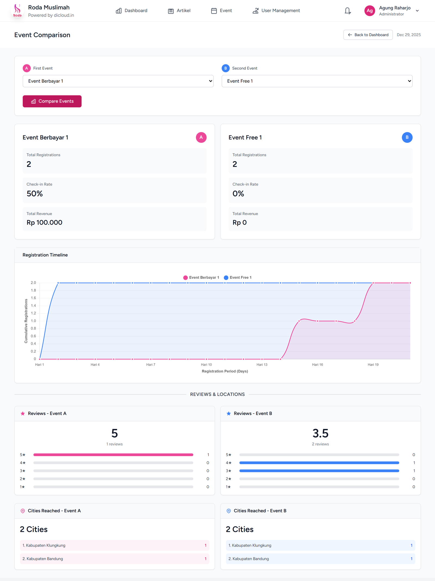Click Kabupaten Klungkung row in Cities Reached - Event A
Screen dimensions: 435x581
pos(114,545)
